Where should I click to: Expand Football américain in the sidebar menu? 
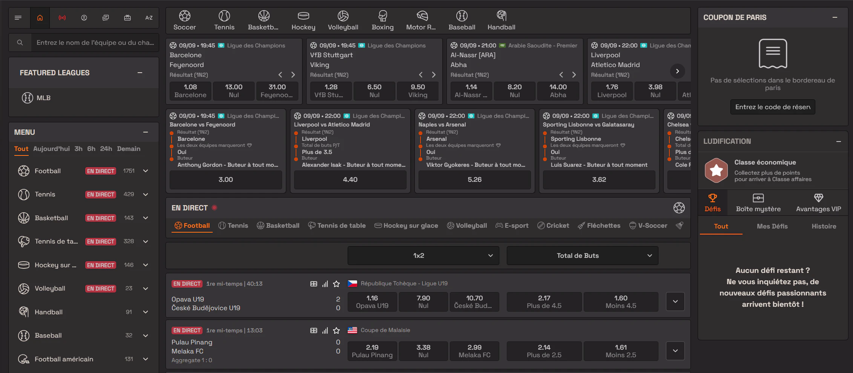[146, 359]
